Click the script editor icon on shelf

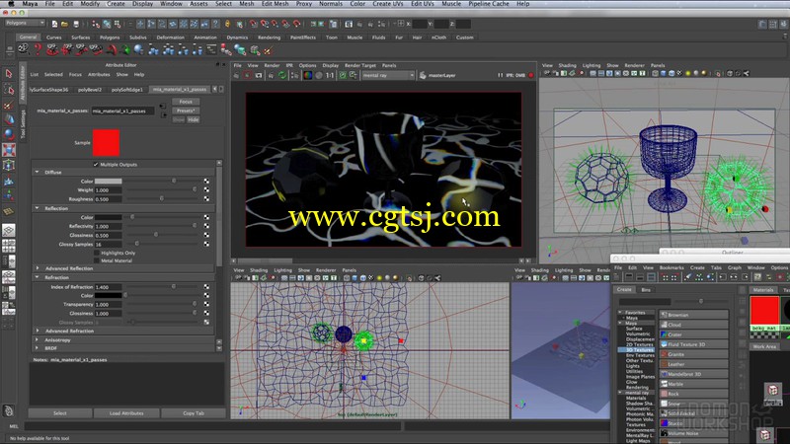tap(211, 49)
